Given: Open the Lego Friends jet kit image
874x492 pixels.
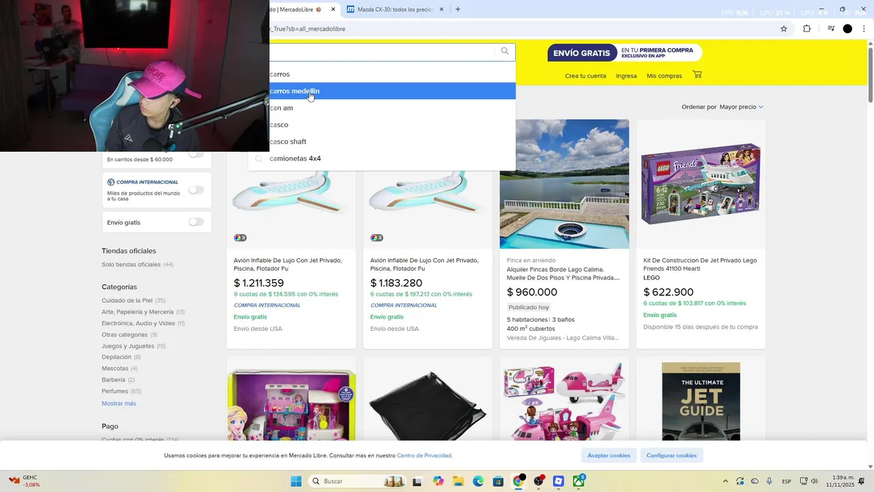Looking at the screenshot, I should [x=701, y=184].
